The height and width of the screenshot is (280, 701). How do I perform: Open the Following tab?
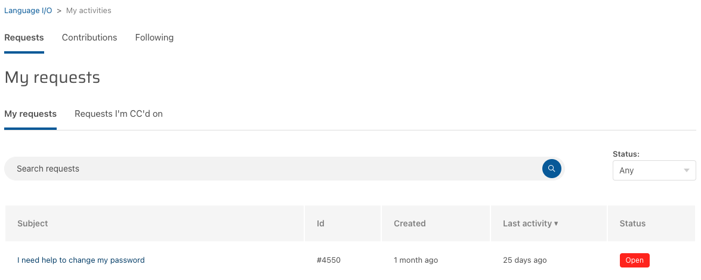(x=154, y=38)
